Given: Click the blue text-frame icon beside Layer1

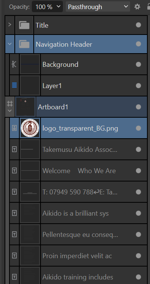Looking at the screenshot, I should coord(14,85).
